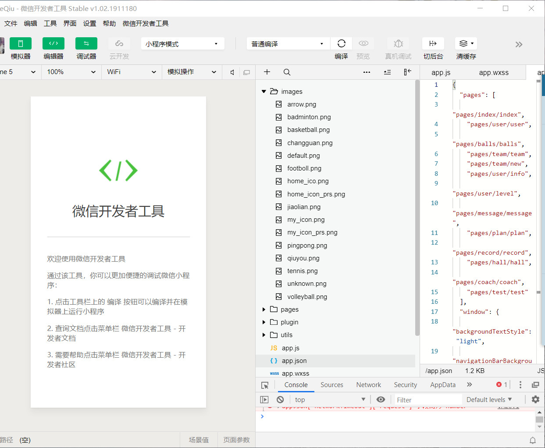Screen dimensions: 545x448
Task: Select the Security devtools tab
Action: (x=405, y=385)
